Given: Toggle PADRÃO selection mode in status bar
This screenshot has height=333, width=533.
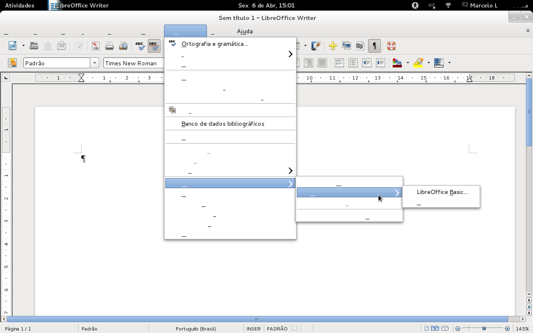Looking at the screenshot, I should click(x=277, y=329).
